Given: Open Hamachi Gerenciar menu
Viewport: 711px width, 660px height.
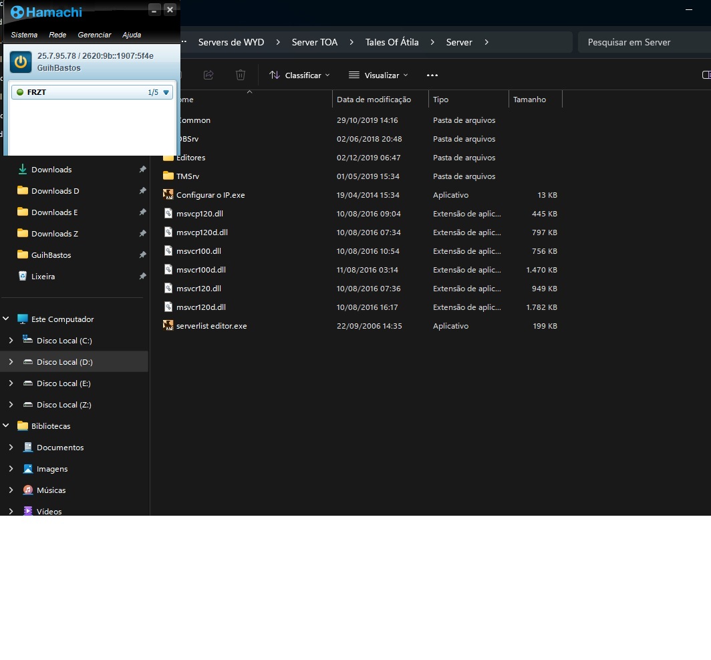Looking at the screenshot, I should tap(94, 35).
